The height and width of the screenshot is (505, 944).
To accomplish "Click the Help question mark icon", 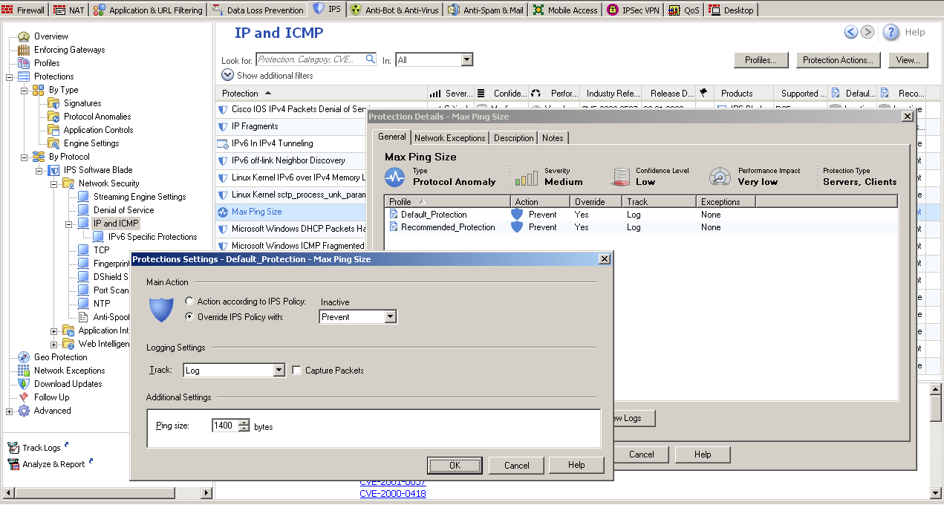I will click(891, 32).
